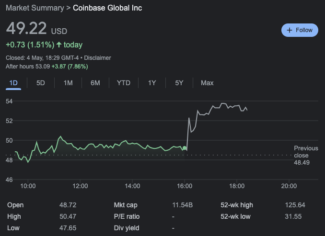The height and width of the screenshot is (236, 325).
Task: Show the 6M price chart
Action: click(x=95, y=83)
